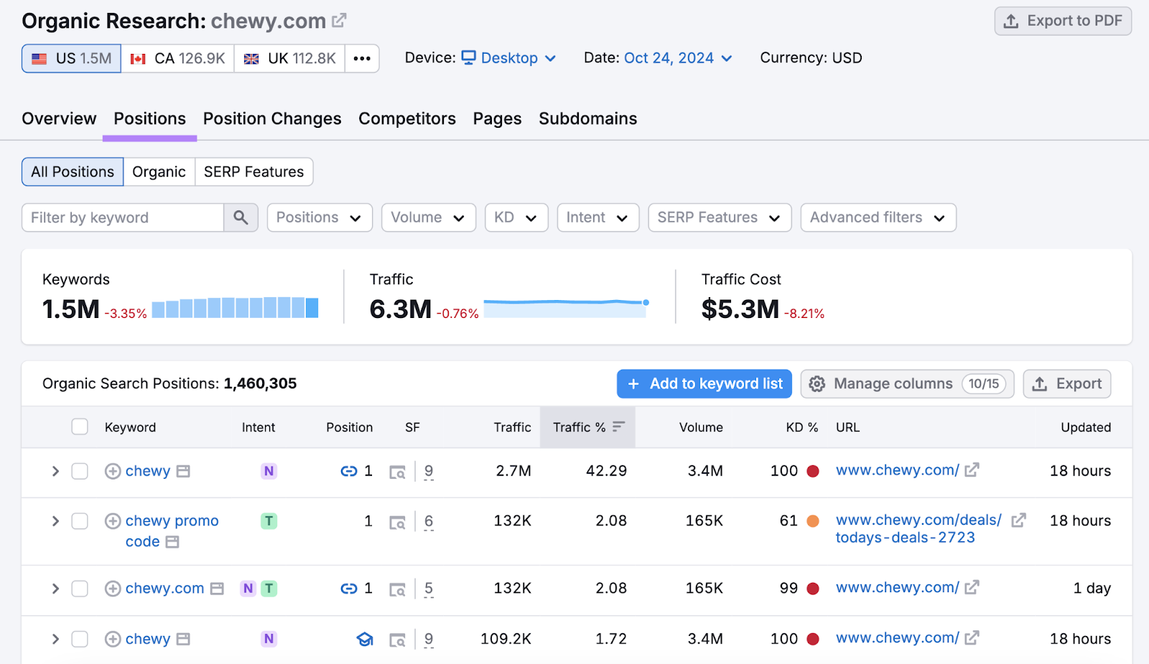Click inside the Filter by keyword field

click(x=122, y=217)
